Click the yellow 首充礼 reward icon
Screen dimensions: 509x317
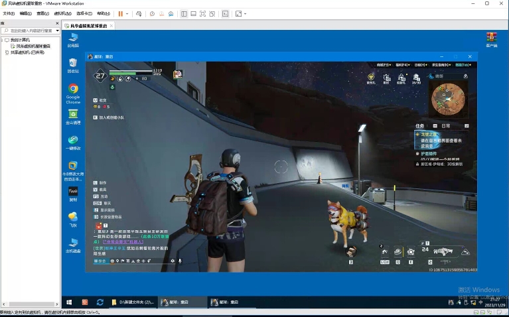(x=371, y=78)
